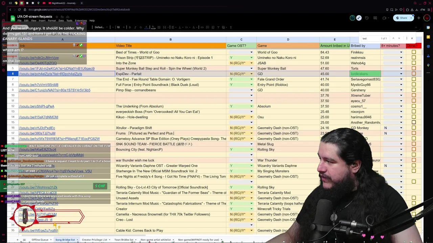Open the comments panel icon
This screenshot has width=433, height=243.
tap(375, 18)
